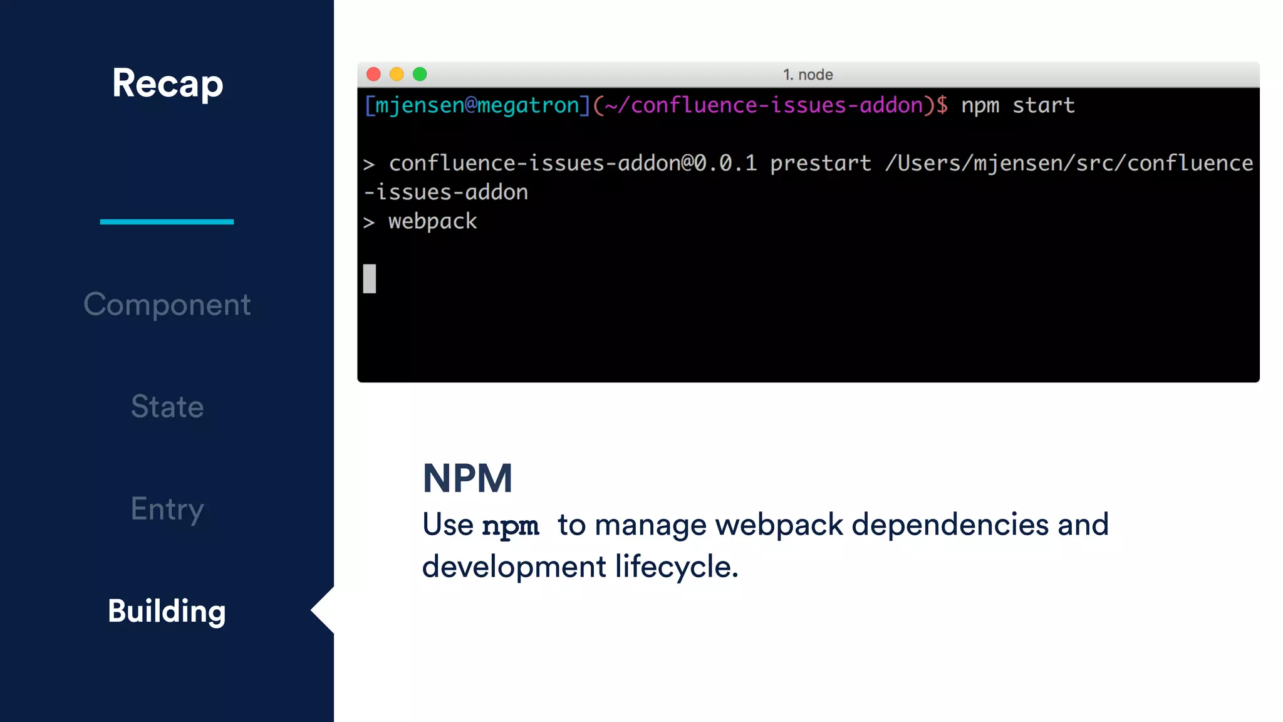Click the '(~/confluence-issues-addon)$' path text
The image size is (1283, 722).
pyautogui.click(x=771, y=105)
